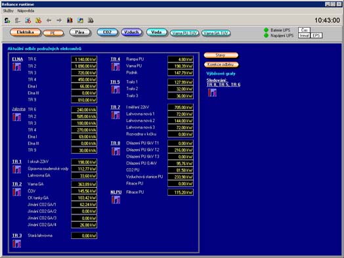
Task: Click the TR 2 heading link
Action: 17,184
